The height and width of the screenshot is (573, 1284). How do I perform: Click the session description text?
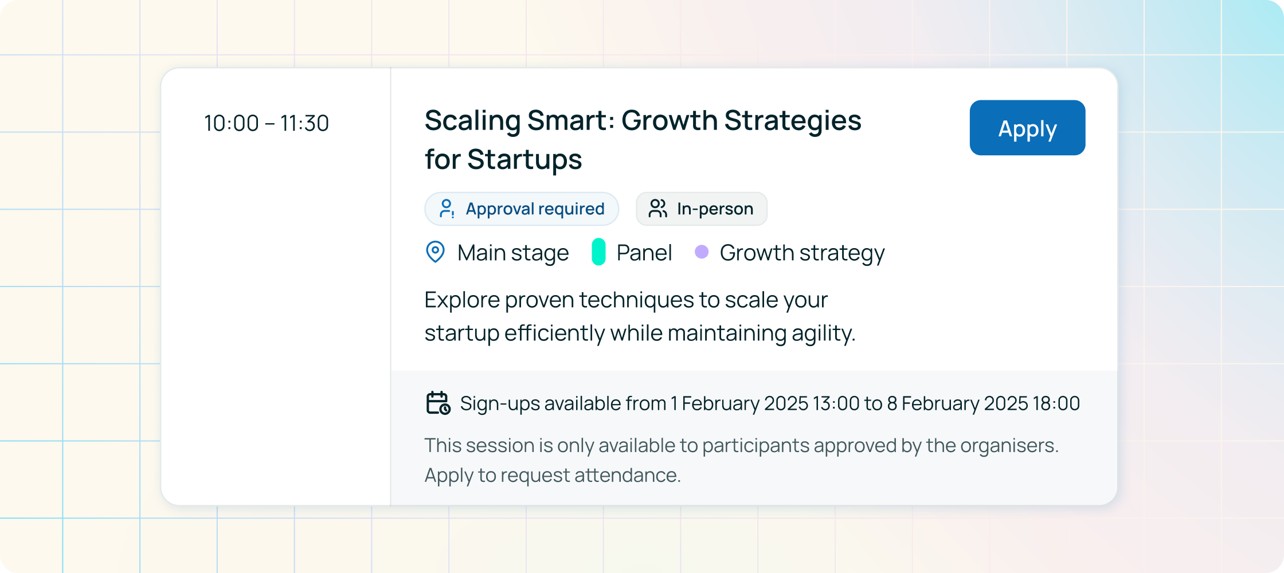click(640, 316)
